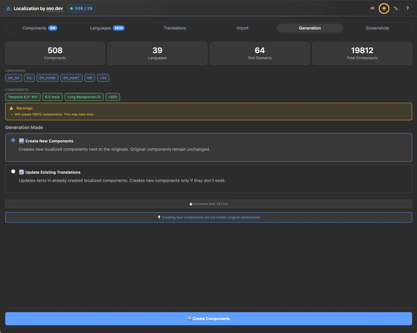This screenshot has width=417, height=333.
Task: Click the blue aso.dev logo icon
Action: 8,9
